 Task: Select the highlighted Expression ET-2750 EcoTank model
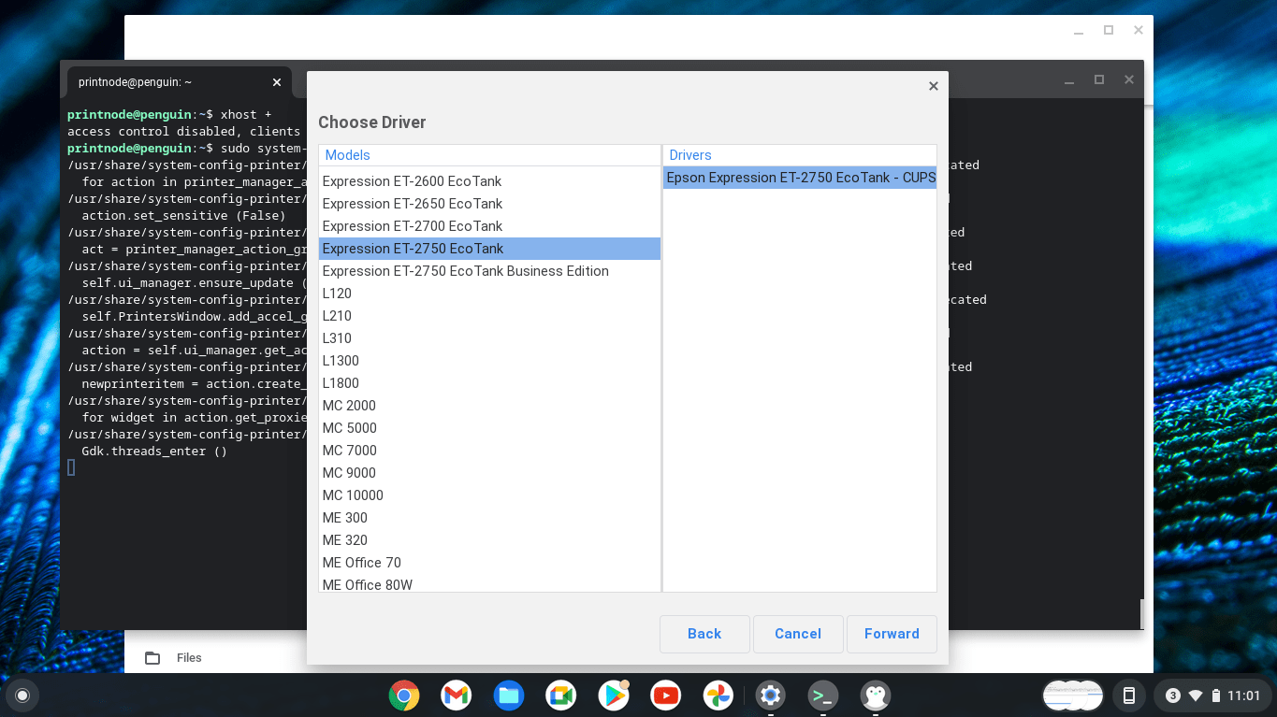(x=490, y=249)
